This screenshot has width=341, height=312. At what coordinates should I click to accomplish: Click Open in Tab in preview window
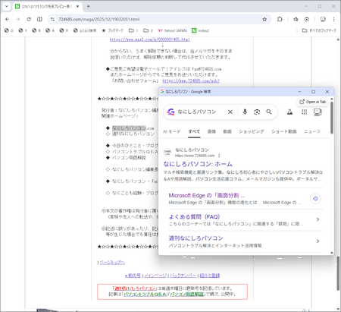(313, 102)
